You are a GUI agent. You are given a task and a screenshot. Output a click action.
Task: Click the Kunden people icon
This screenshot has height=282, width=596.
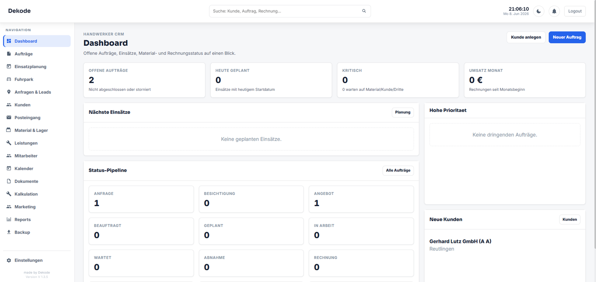pos(9,105)
